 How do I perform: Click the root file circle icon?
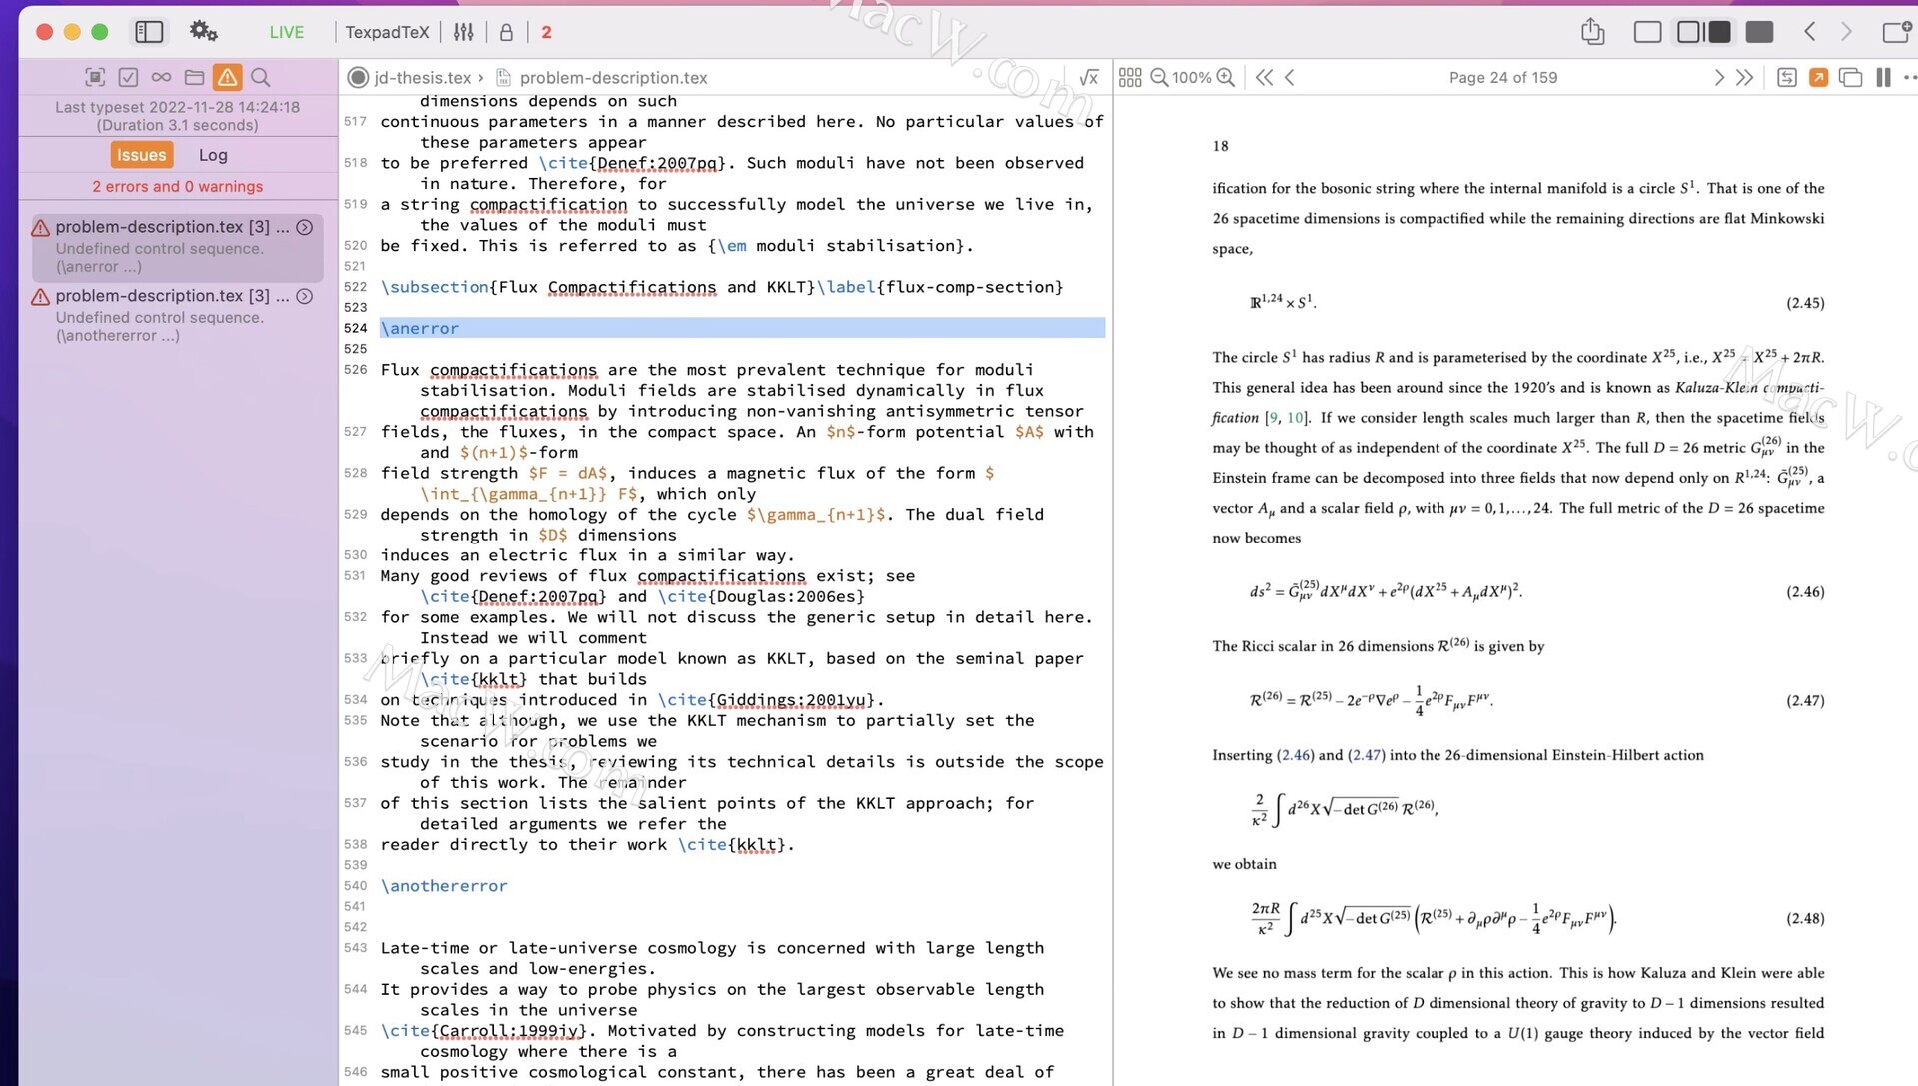pos(357,77)
